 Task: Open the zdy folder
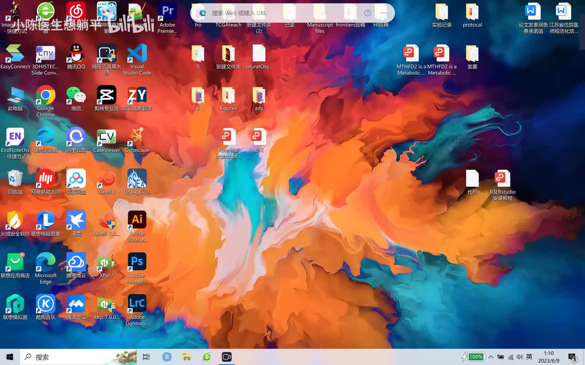[x=259, y=98]
